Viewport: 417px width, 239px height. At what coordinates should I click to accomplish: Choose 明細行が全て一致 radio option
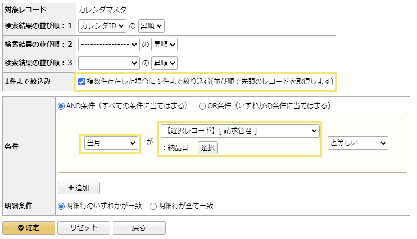[153, 206]
